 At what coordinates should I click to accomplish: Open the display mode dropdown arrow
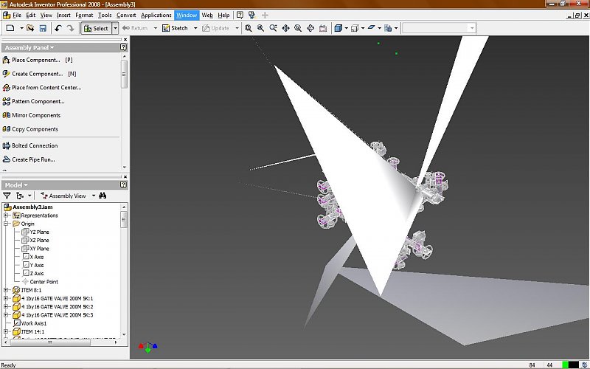(x=346, y=28)
